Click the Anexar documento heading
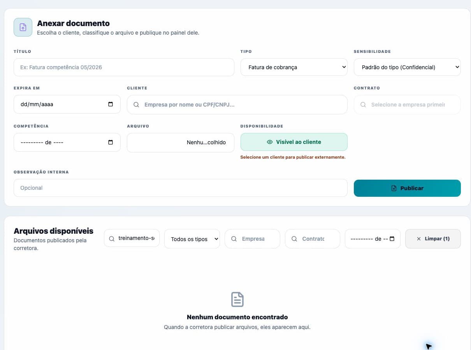The height and width of the screenshot is (350, 471). 73,23
